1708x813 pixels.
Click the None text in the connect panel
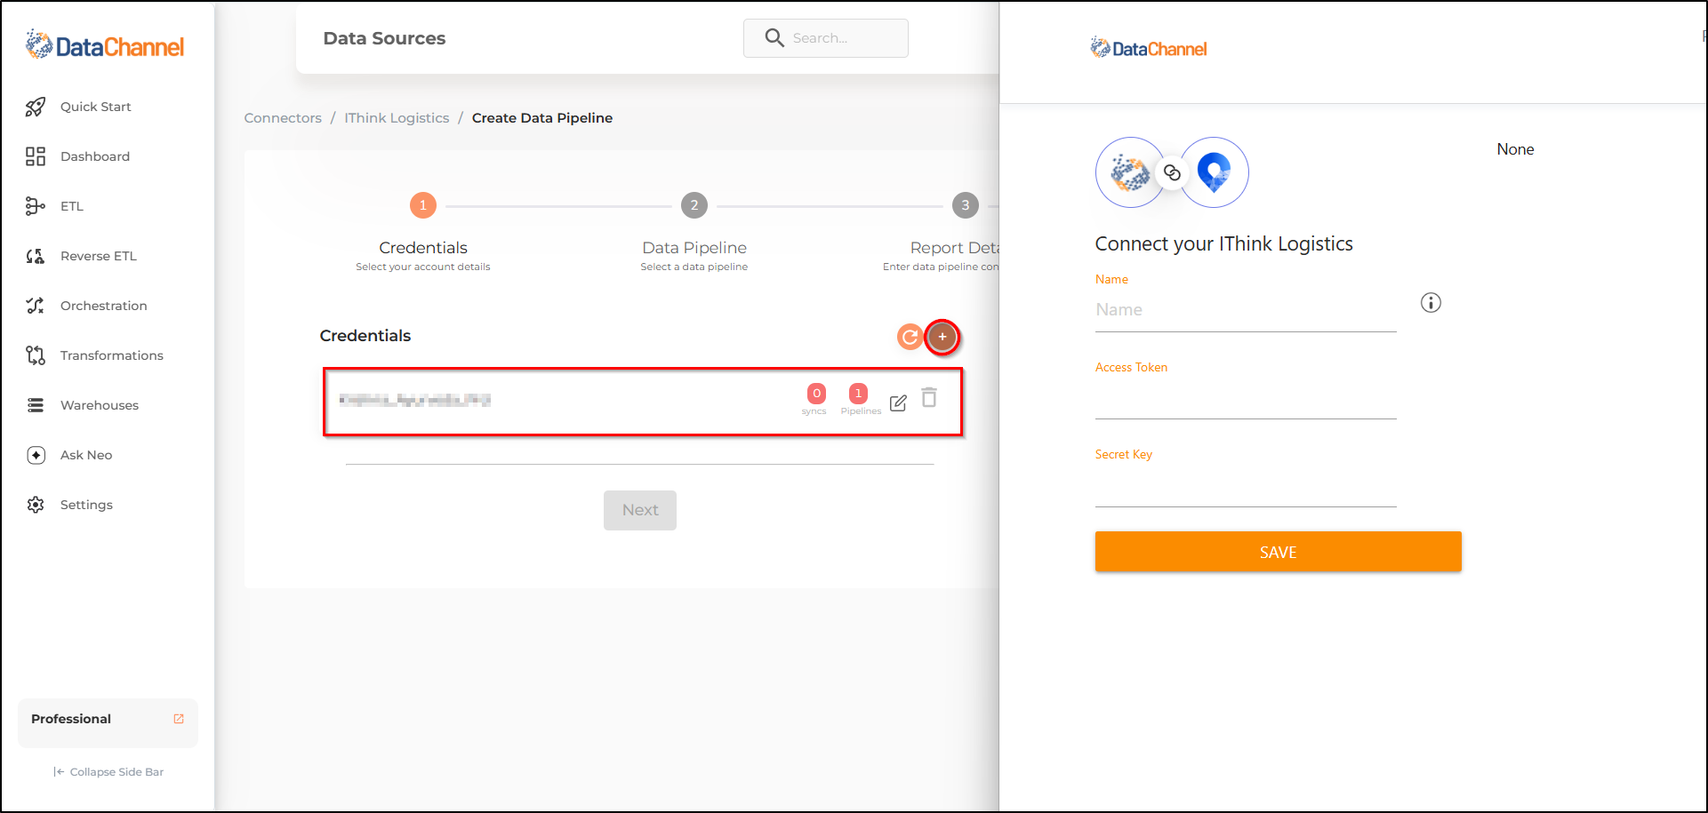(x=1515, y=149)
